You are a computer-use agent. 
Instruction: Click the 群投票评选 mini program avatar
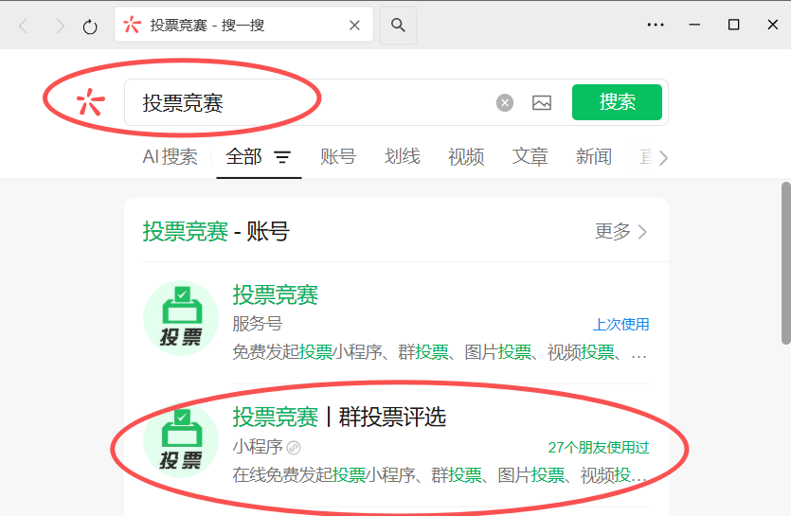pos(181,441)
